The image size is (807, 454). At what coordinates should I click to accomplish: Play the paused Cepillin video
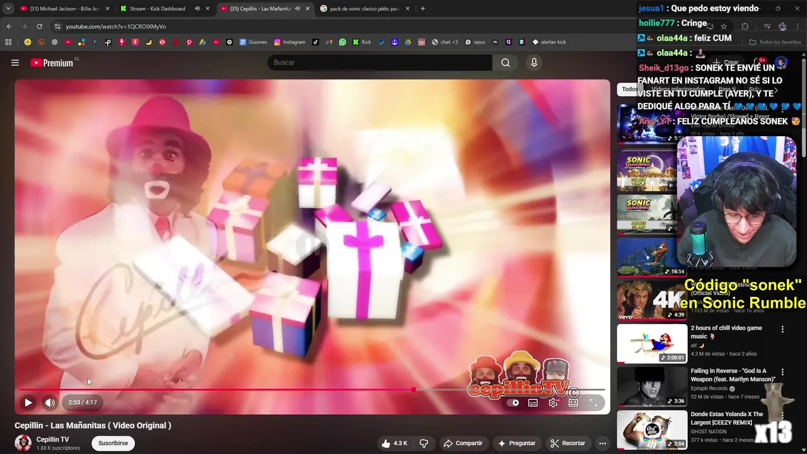28,402
